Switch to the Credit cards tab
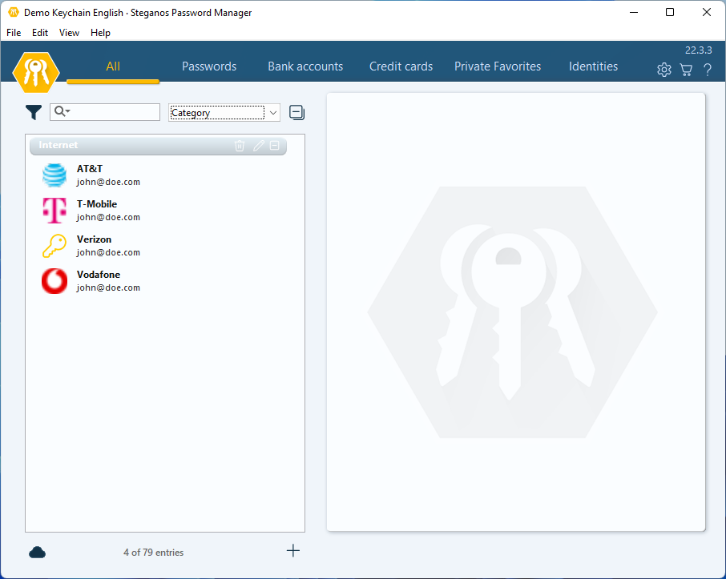 click(401, 66)
